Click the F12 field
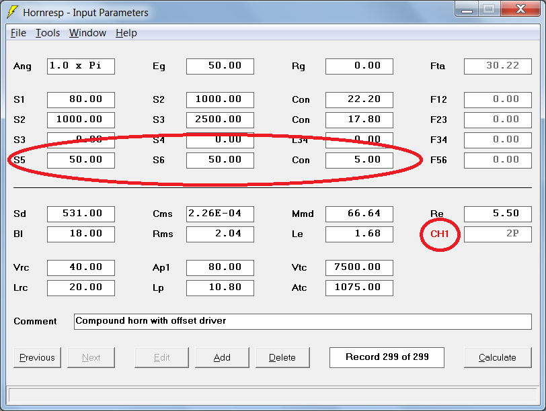The height and width of the screenshot is (411, 546). pos(498,100)
